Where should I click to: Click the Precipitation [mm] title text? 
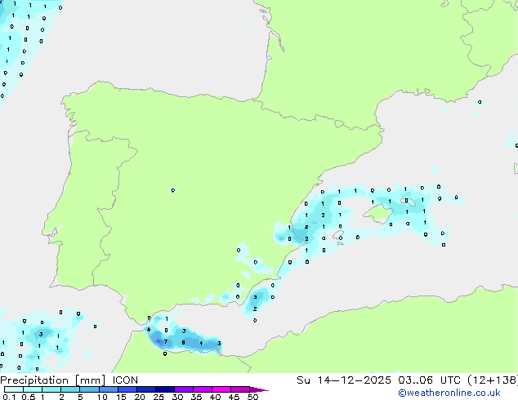(x=52, y=380)
